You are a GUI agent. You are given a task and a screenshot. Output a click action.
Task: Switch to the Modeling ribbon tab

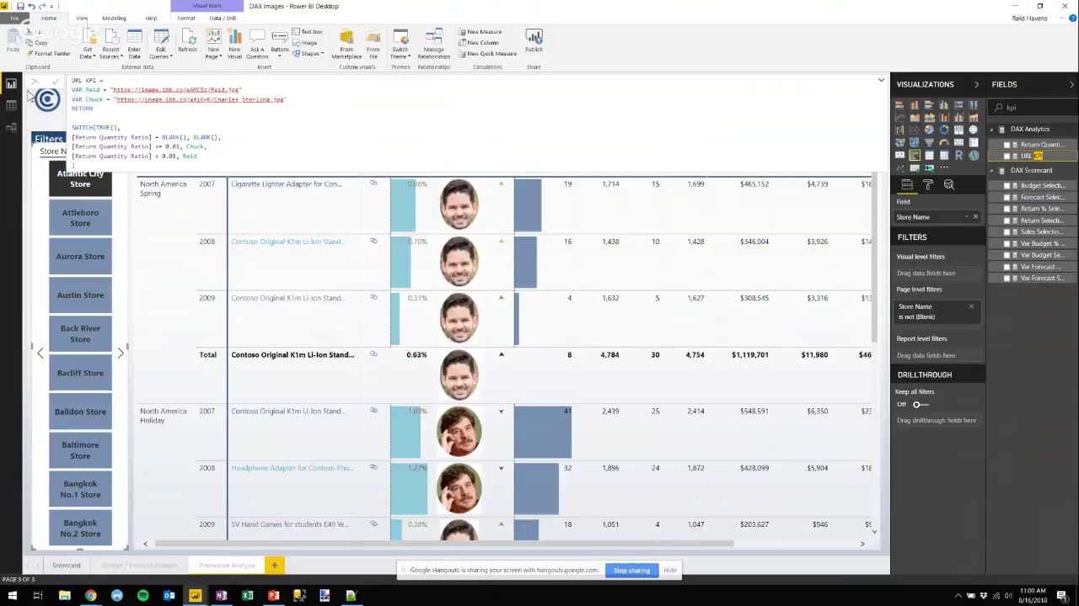click(114, 18)
